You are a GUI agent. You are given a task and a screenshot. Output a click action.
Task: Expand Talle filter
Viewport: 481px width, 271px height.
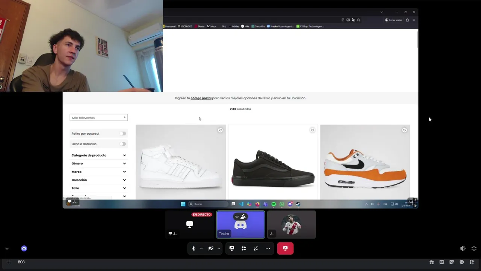click(x=99, y=188)
